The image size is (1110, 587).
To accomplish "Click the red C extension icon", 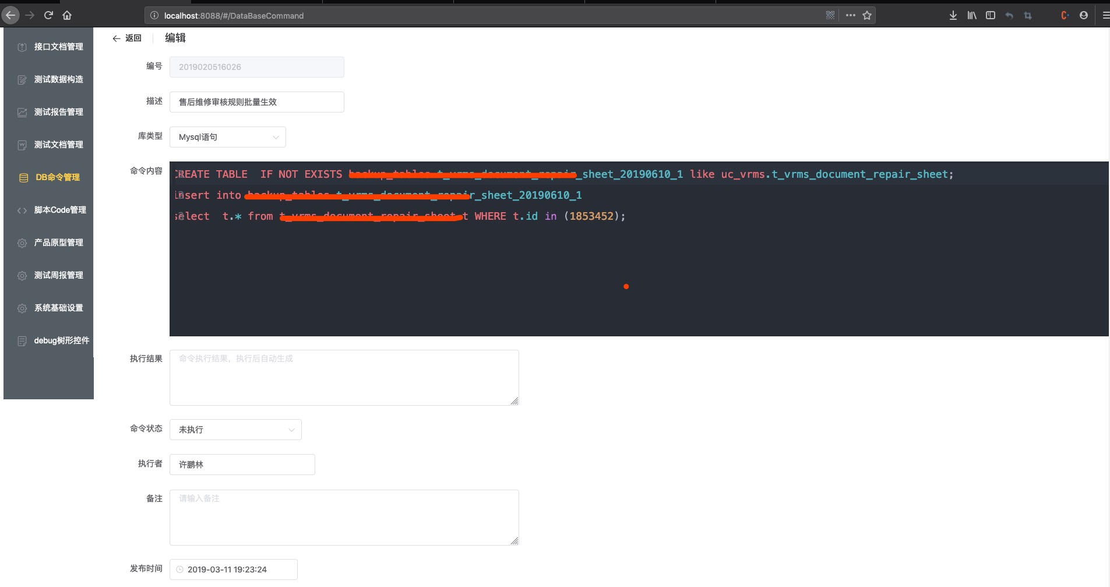I will click(x=1065, y=15).
